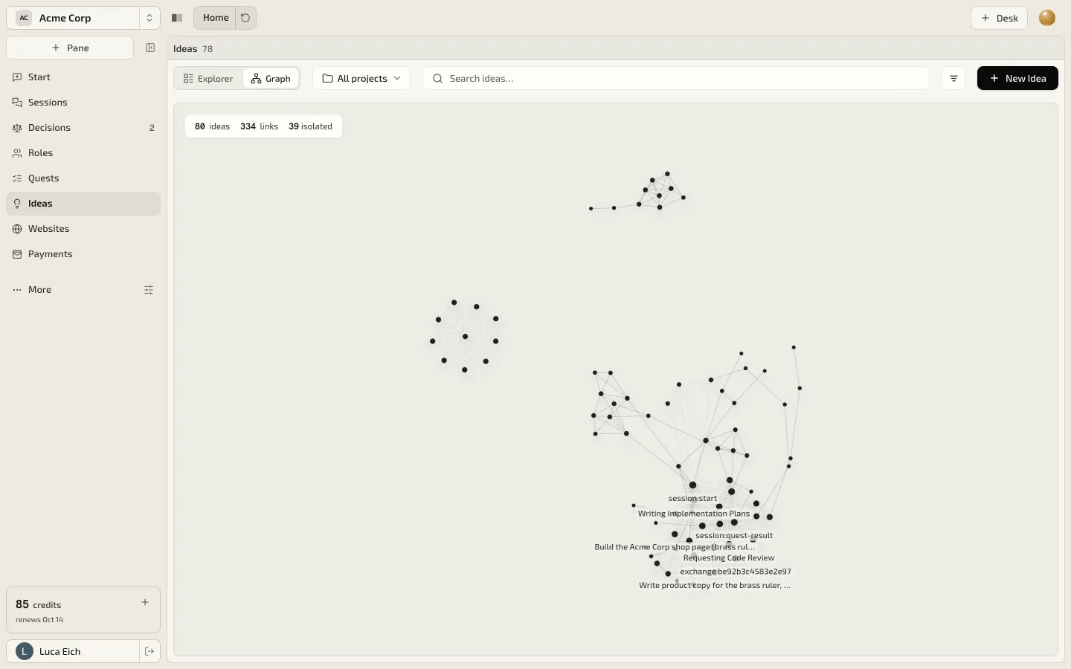Add a new Desk
1071x669 pixels.
[999, 18]
